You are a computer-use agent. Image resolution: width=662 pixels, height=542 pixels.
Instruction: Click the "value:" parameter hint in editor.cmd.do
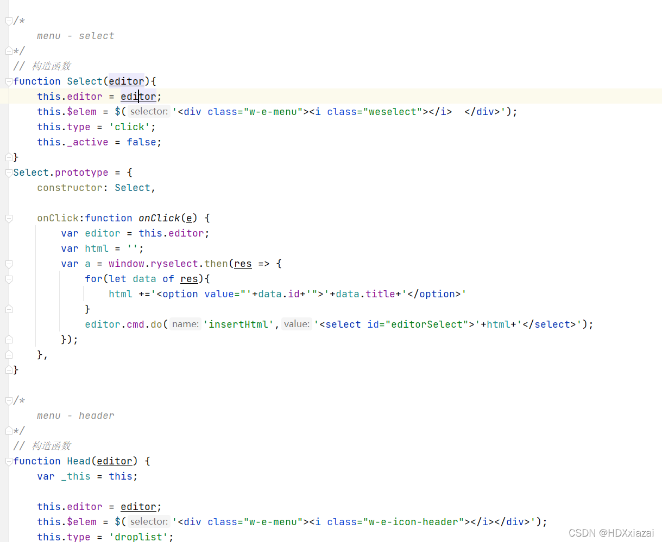tap(297, 324)
